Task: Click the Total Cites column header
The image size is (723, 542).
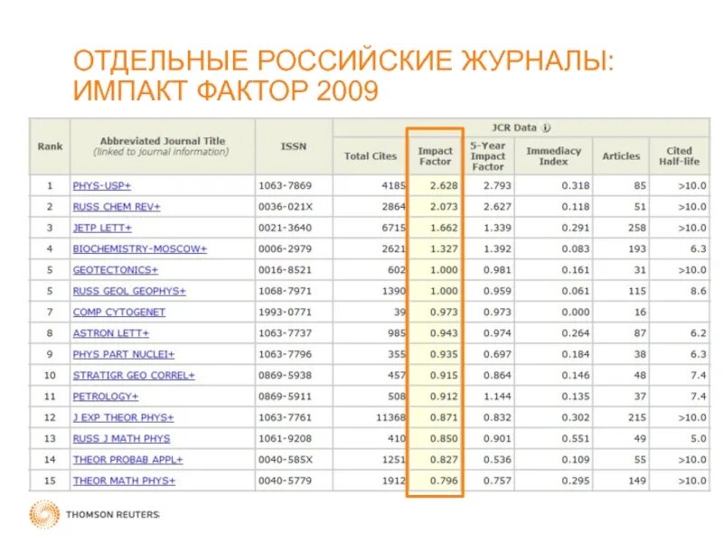Action: click(x=371, y=156)
